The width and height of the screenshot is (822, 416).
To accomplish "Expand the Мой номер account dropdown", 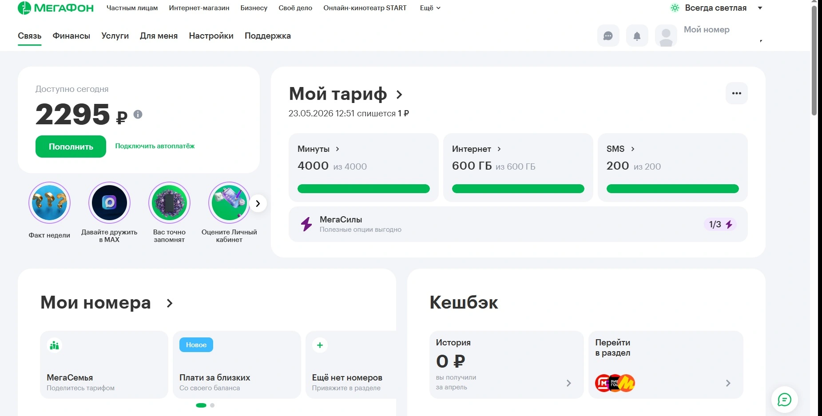I will point(761,41).
